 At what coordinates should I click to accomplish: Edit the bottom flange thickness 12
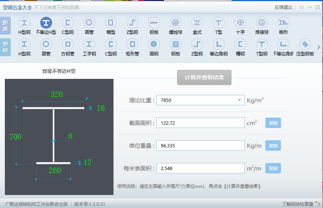coord(87,162)
